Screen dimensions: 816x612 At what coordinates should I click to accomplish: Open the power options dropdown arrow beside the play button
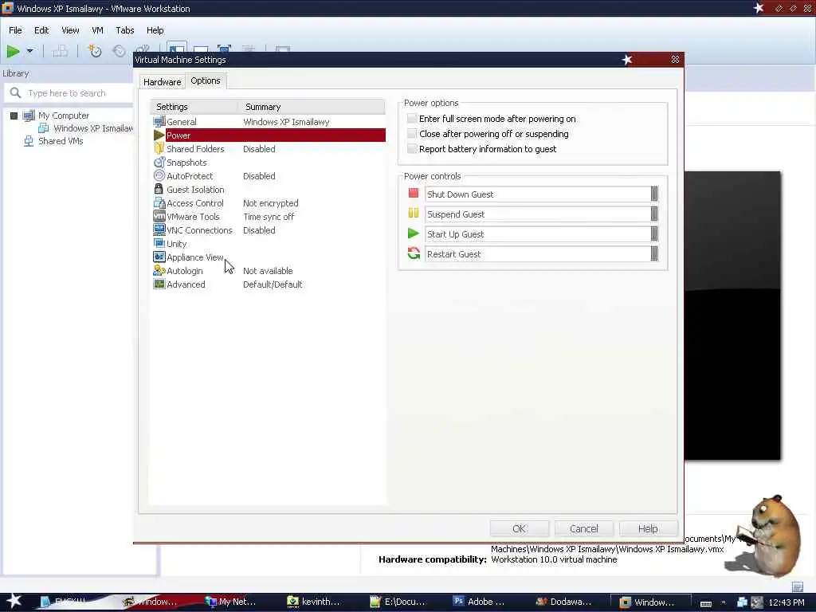tap(29, 51)
